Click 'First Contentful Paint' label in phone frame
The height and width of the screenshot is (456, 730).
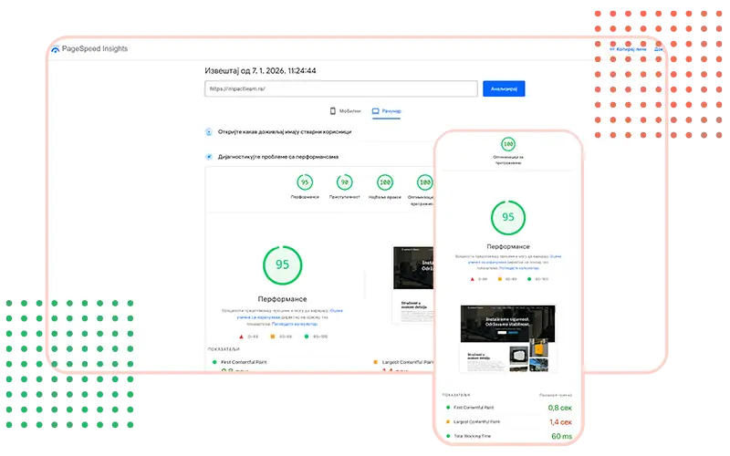(474, 408)
